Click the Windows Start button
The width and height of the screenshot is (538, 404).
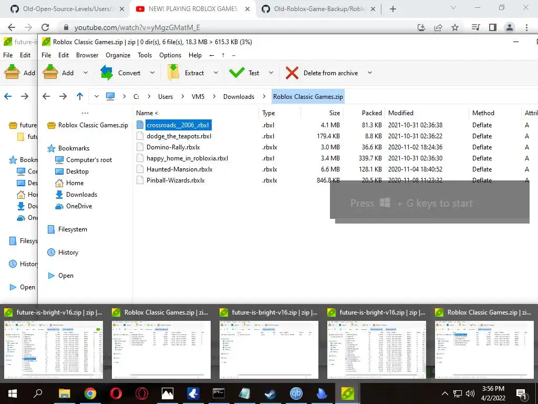coord(13,393)
